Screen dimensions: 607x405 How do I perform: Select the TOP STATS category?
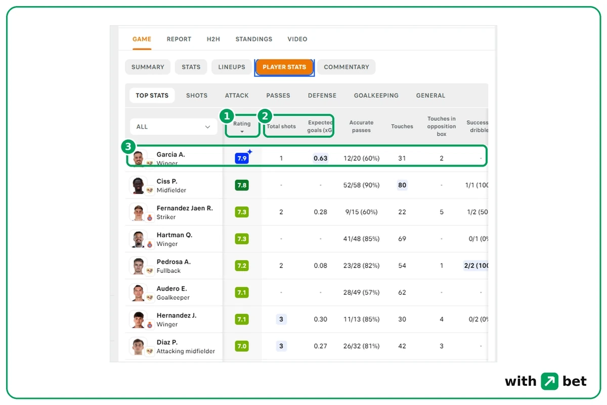152,95
